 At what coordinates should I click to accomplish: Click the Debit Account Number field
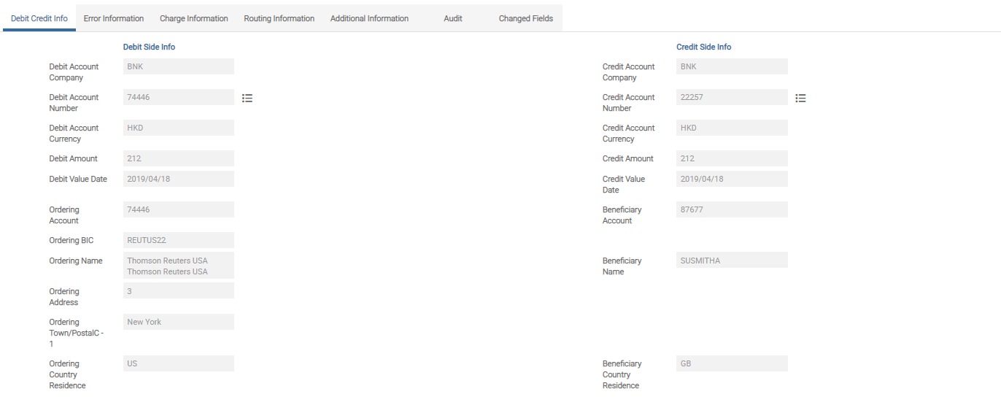(x=179, y=97)
